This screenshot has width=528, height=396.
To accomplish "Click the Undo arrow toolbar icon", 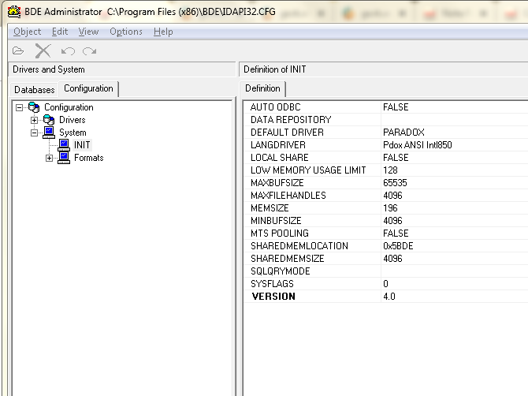I will (68, 51).
